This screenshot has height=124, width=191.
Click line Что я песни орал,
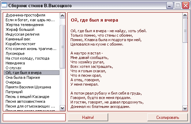(x=86, y=76)
